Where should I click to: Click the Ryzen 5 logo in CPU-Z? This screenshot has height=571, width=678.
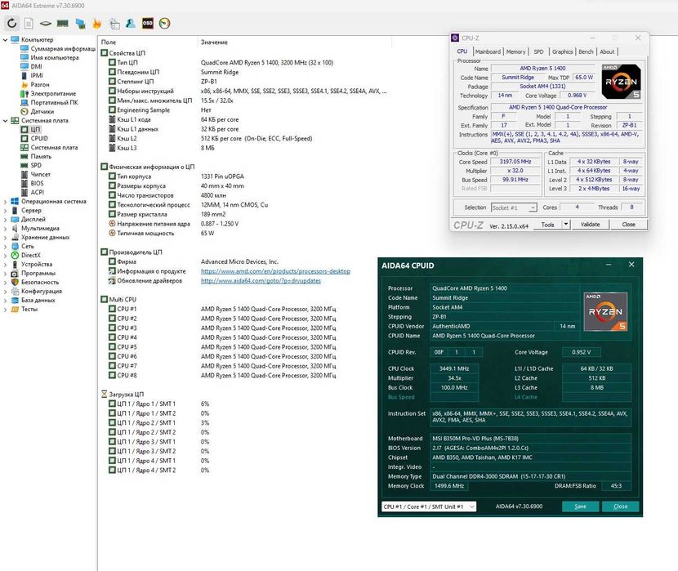pos(621,81)
